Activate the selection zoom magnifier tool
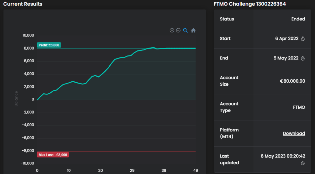The height and width of the screenshot is (174, 315). point(185,30)
